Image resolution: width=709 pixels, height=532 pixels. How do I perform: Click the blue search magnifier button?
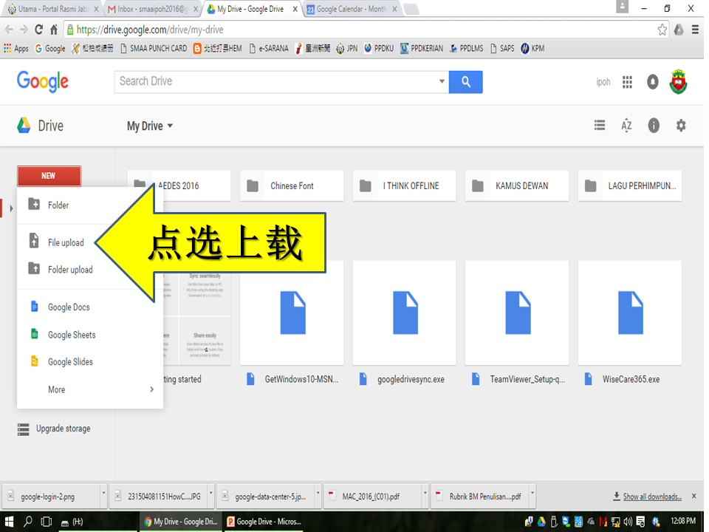click(x=466, y=82)
